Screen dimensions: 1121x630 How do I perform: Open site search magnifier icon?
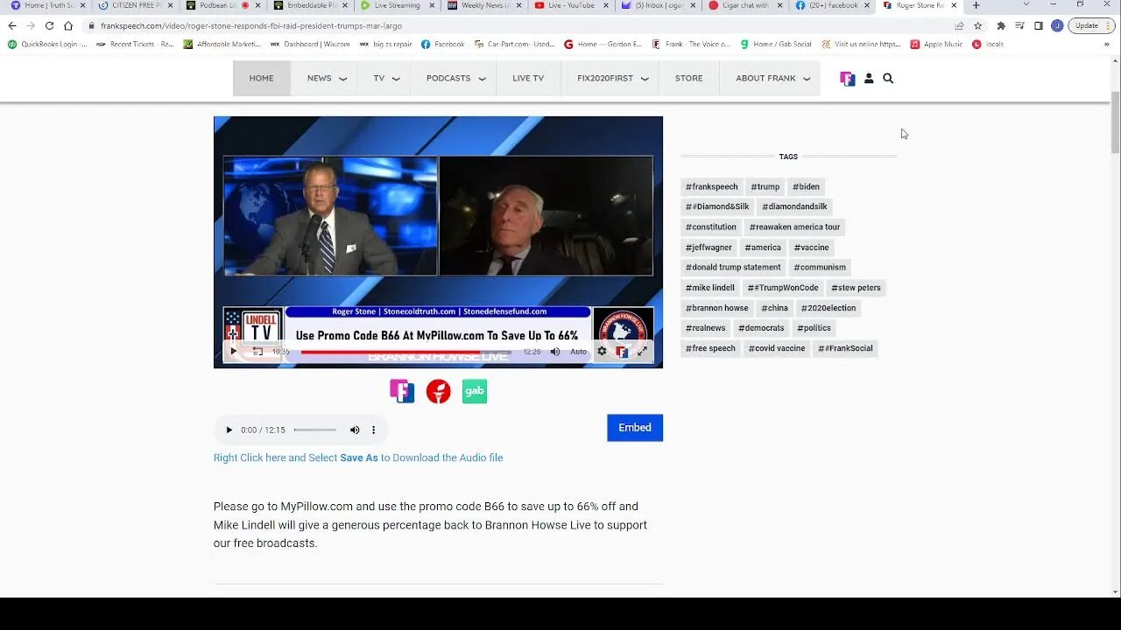(x=888, y=78)
